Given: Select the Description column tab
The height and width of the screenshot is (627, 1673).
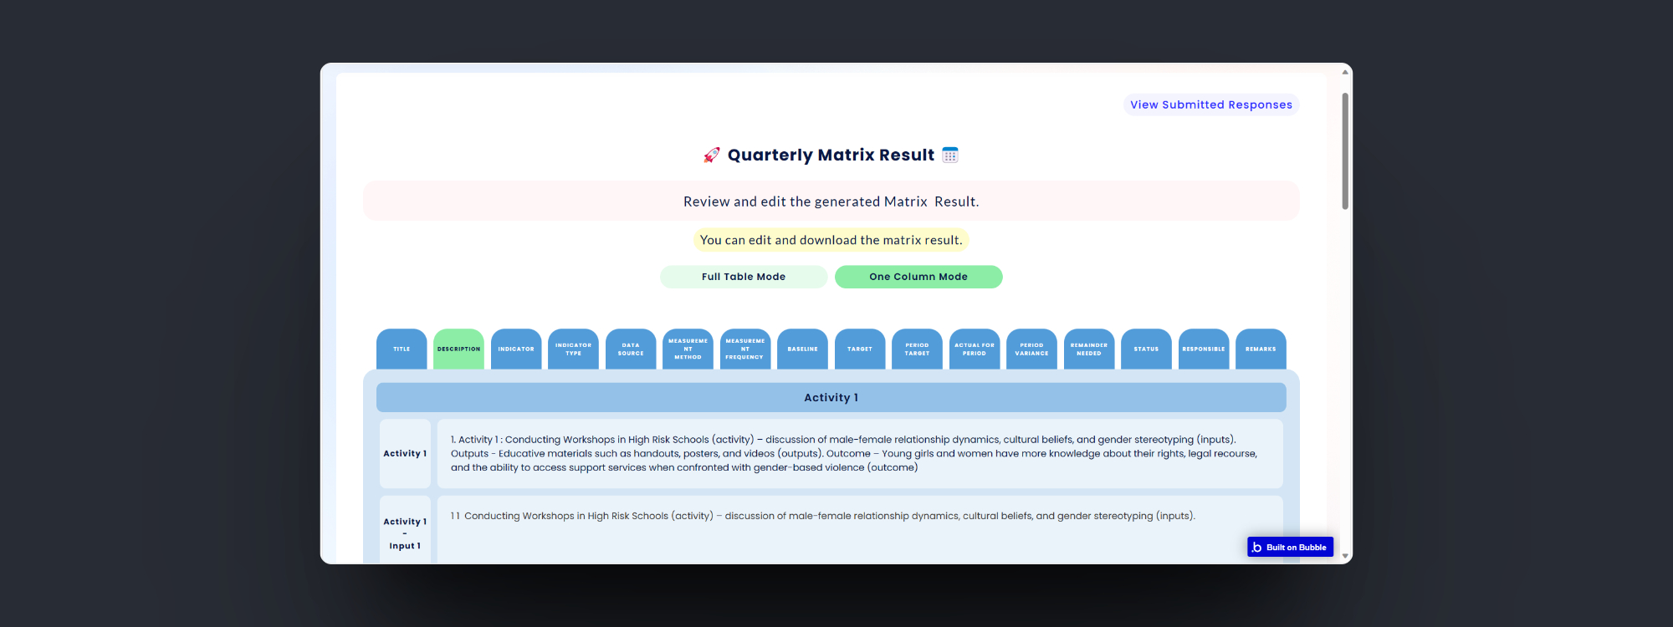Looking at the screenshot, I should tap(458, 349).
